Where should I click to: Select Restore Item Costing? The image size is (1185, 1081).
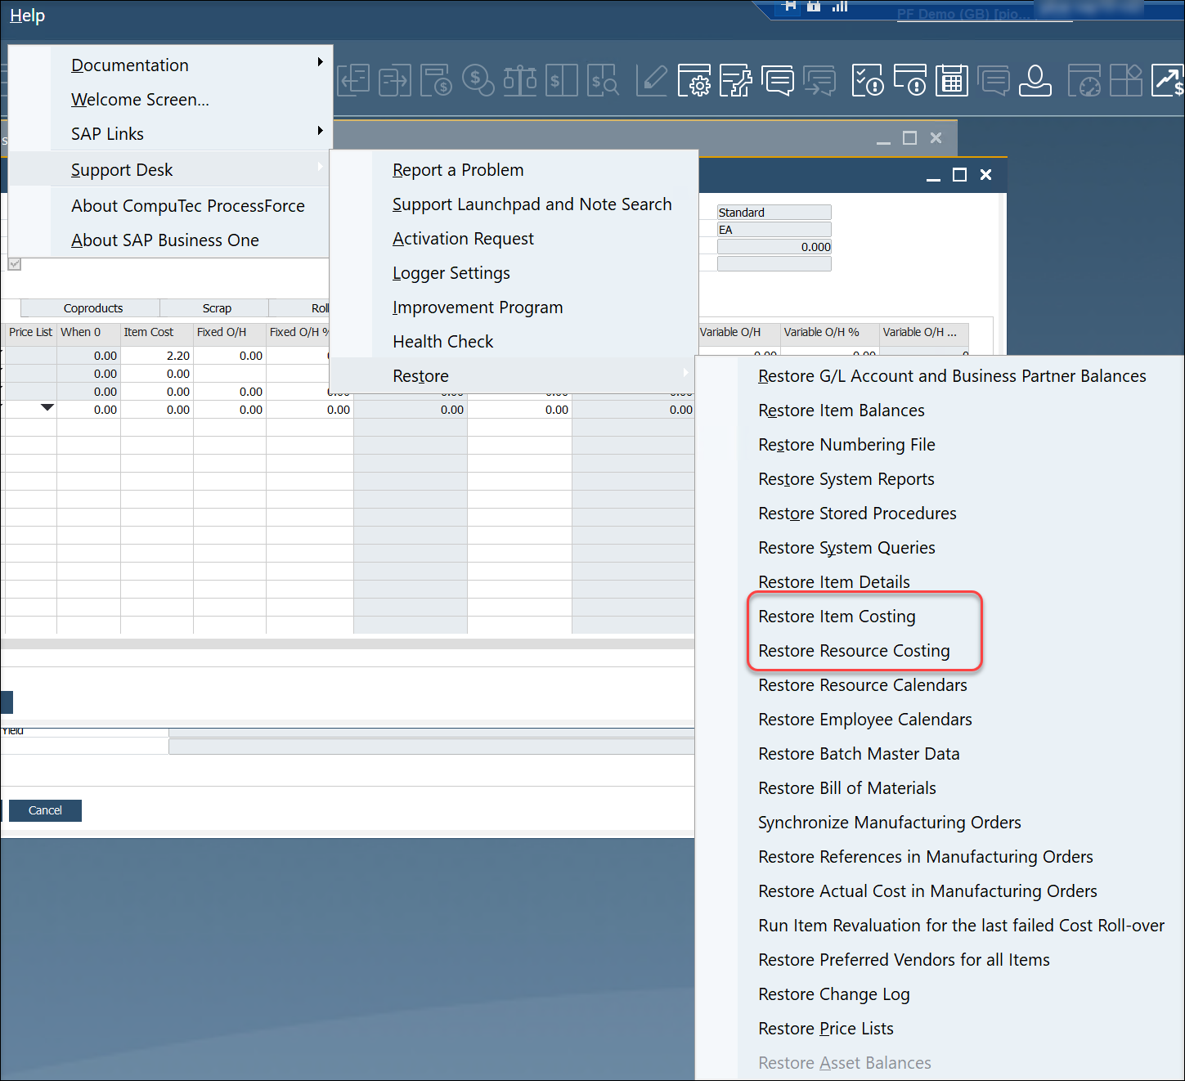tap(837, 616)
